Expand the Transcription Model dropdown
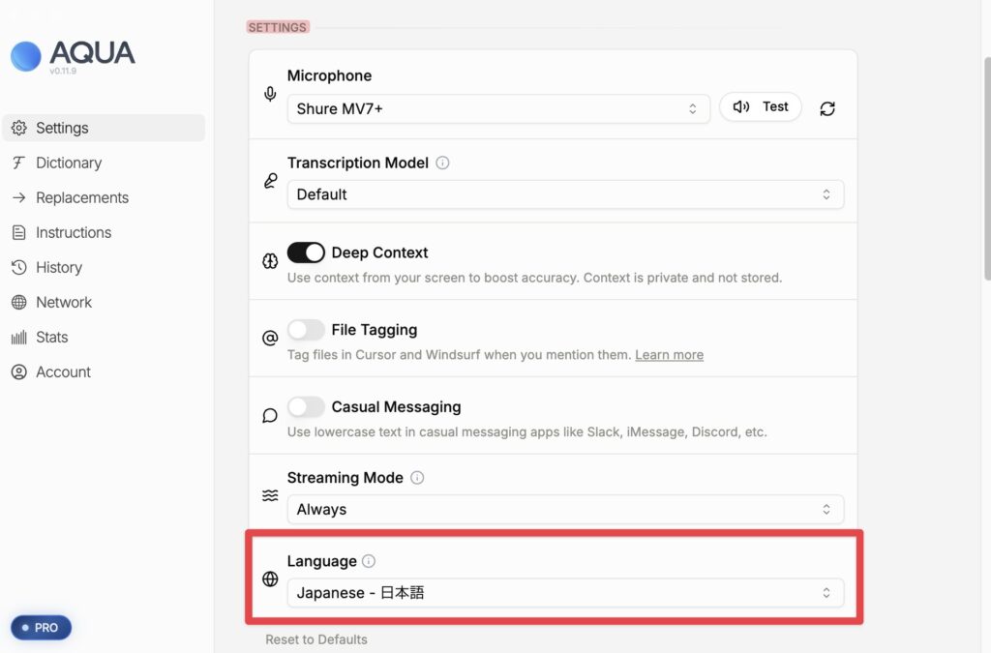The width and height of the screenshot is (991, 653). pyautogui.click(x=565, y=194)
